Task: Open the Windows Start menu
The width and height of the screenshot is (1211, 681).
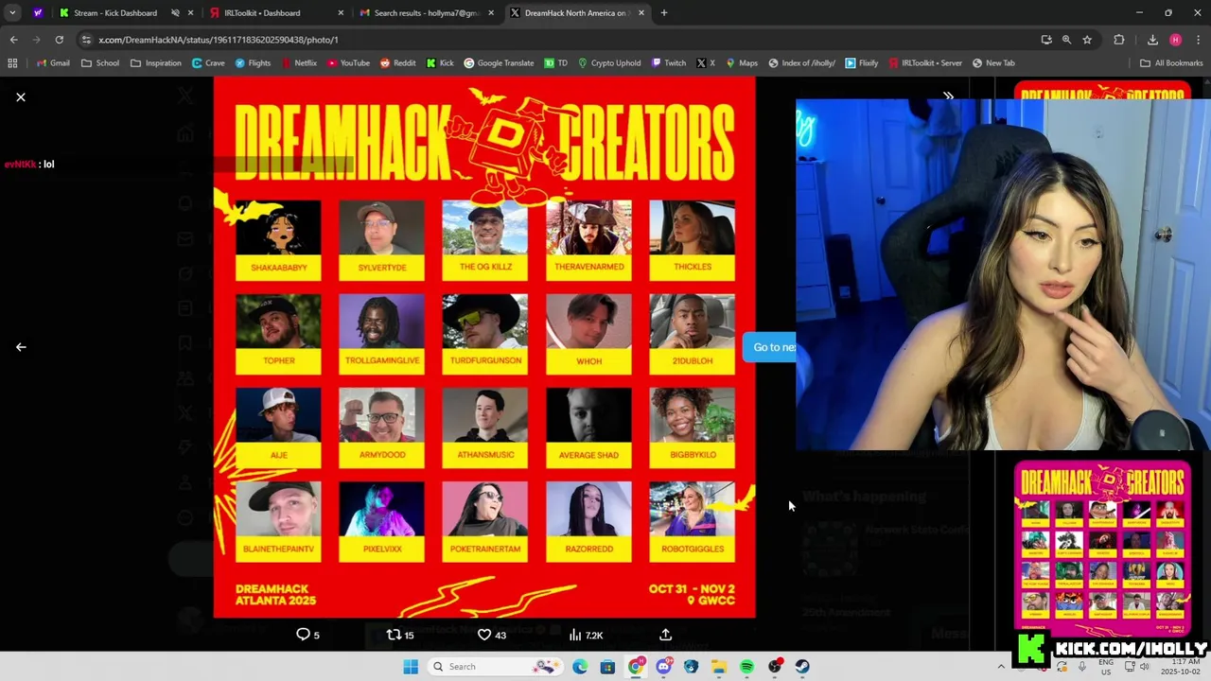Action: point(411,667)
